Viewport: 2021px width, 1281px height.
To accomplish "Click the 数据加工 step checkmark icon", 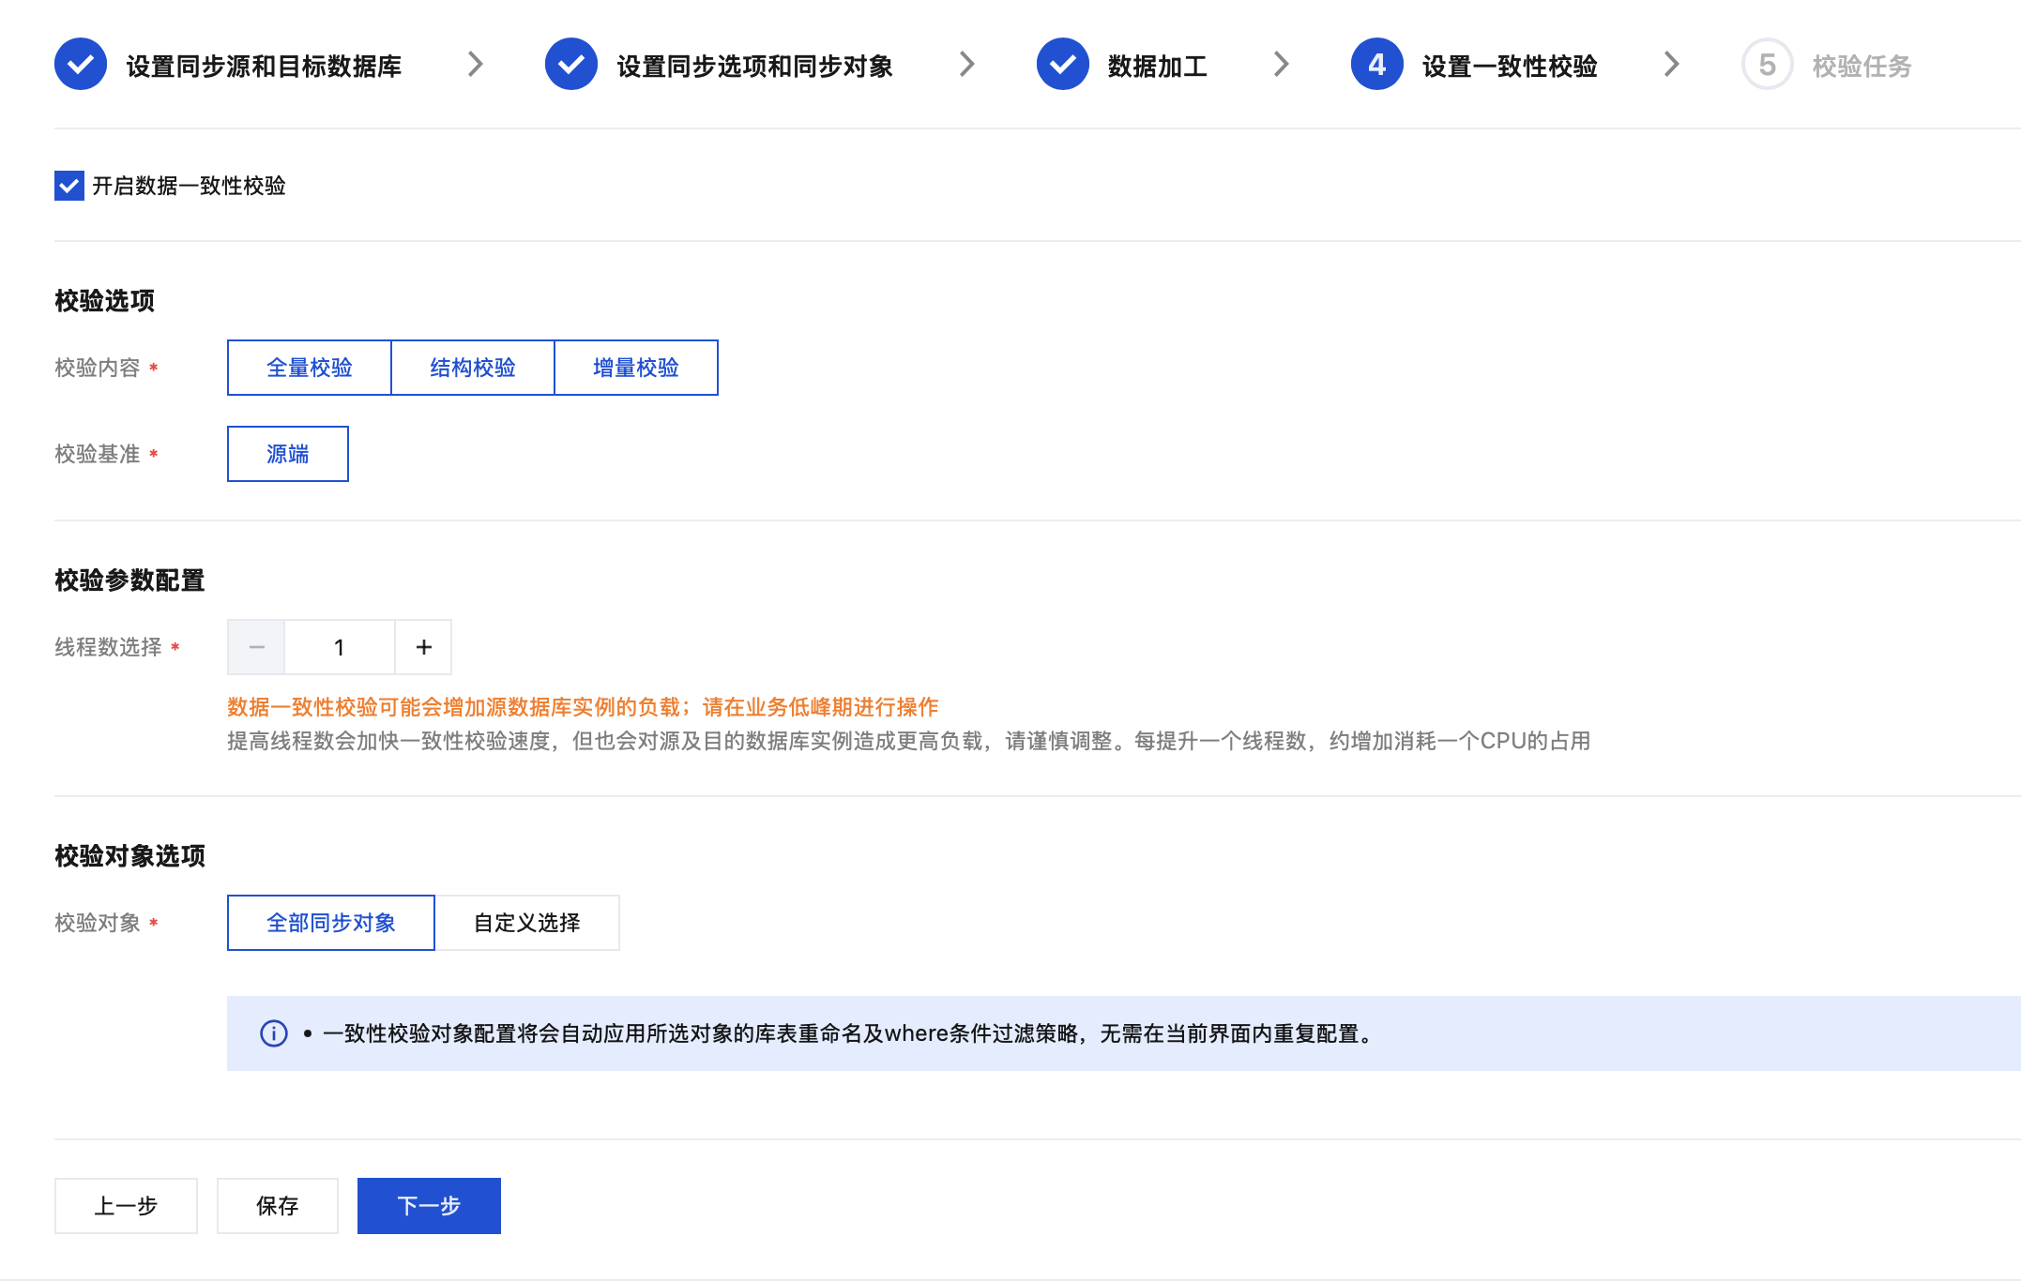I will 1062,65.
